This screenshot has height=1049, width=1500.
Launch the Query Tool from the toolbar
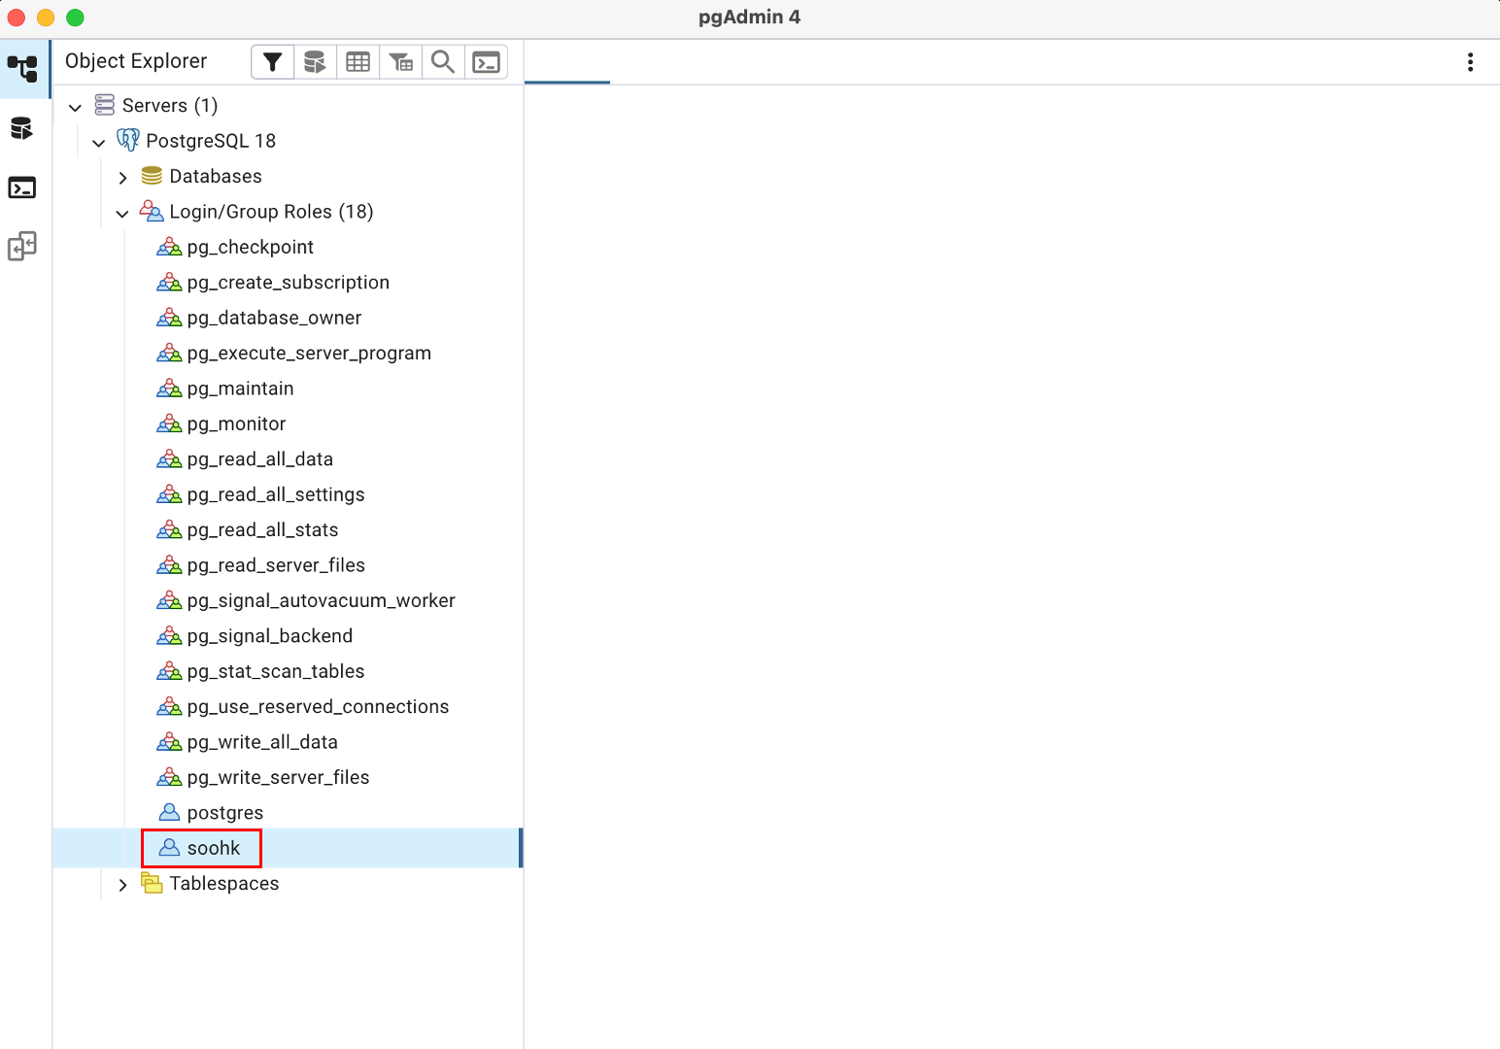pyautogui.click(x=315, y=62)
